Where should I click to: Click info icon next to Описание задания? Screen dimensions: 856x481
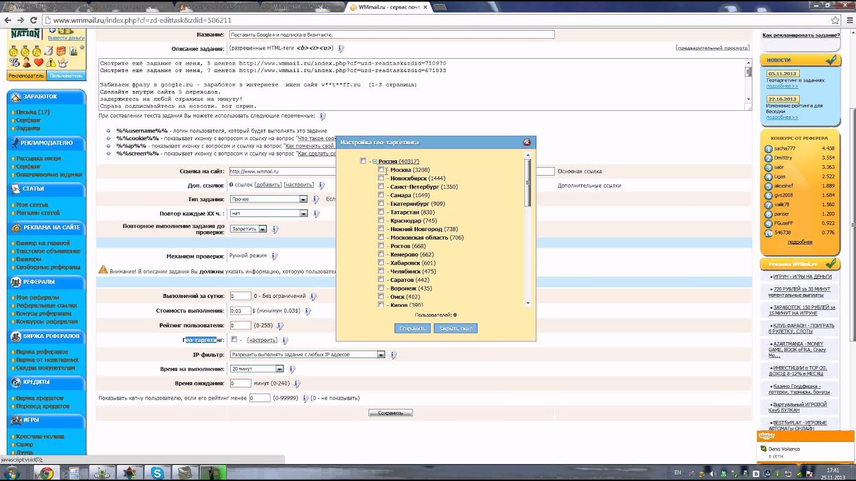tap(340, 49)
